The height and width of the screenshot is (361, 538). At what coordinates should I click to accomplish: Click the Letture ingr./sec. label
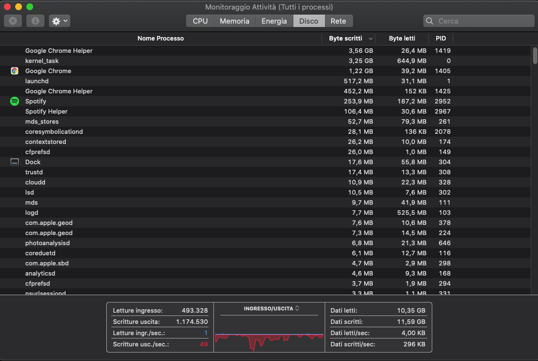[139, 333]
